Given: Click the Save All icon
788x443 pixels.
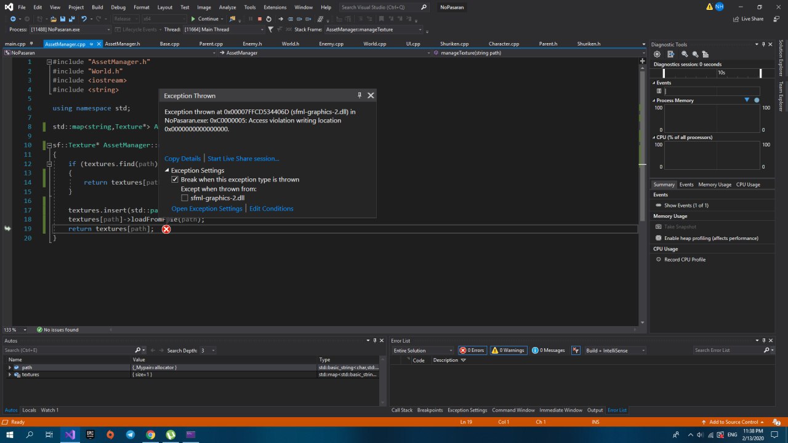Looking at the screenshot, I should (x=71, y=18).
